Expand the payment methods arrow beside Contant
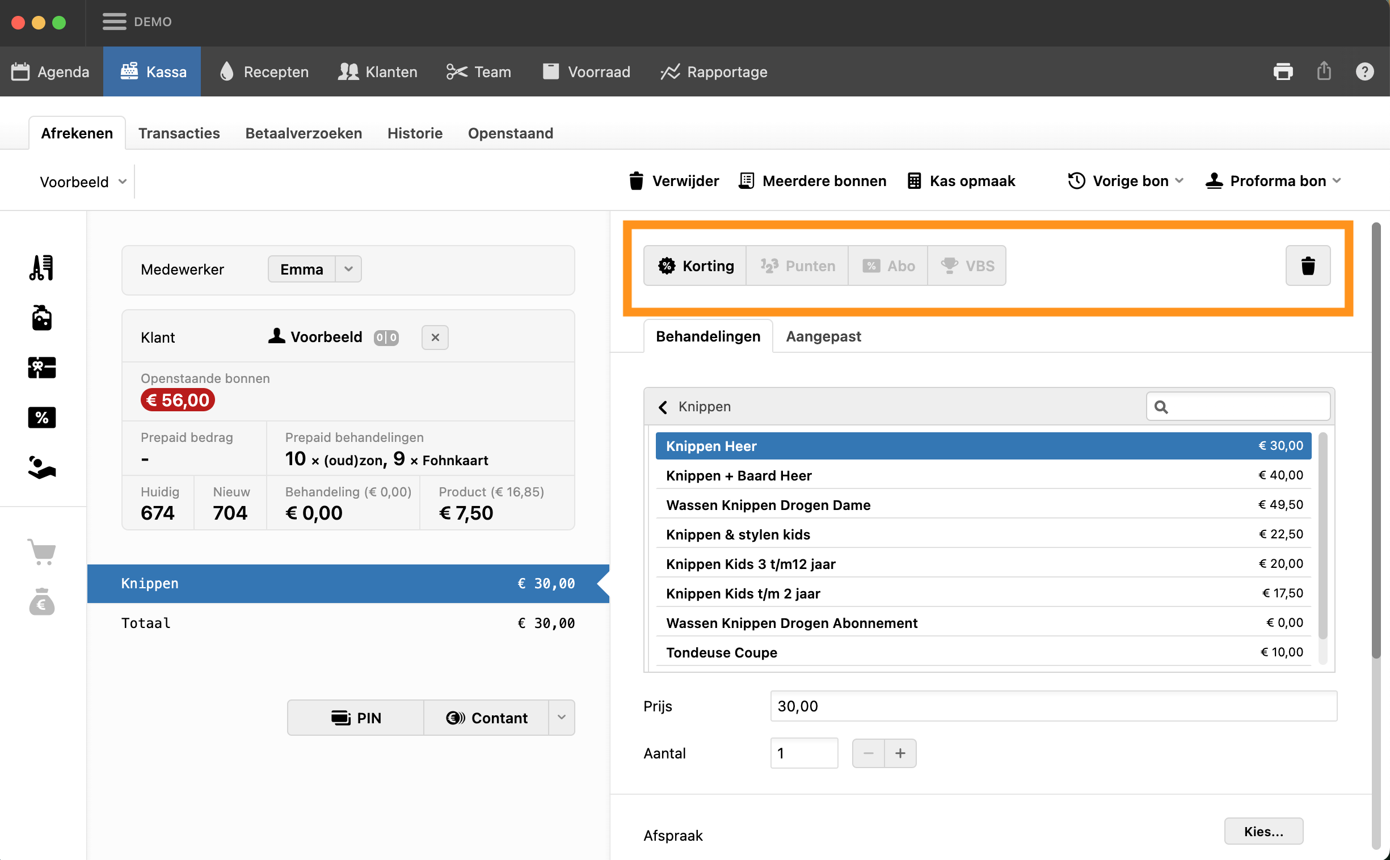This screenshot has width=1390, height=860. point(561,717)
